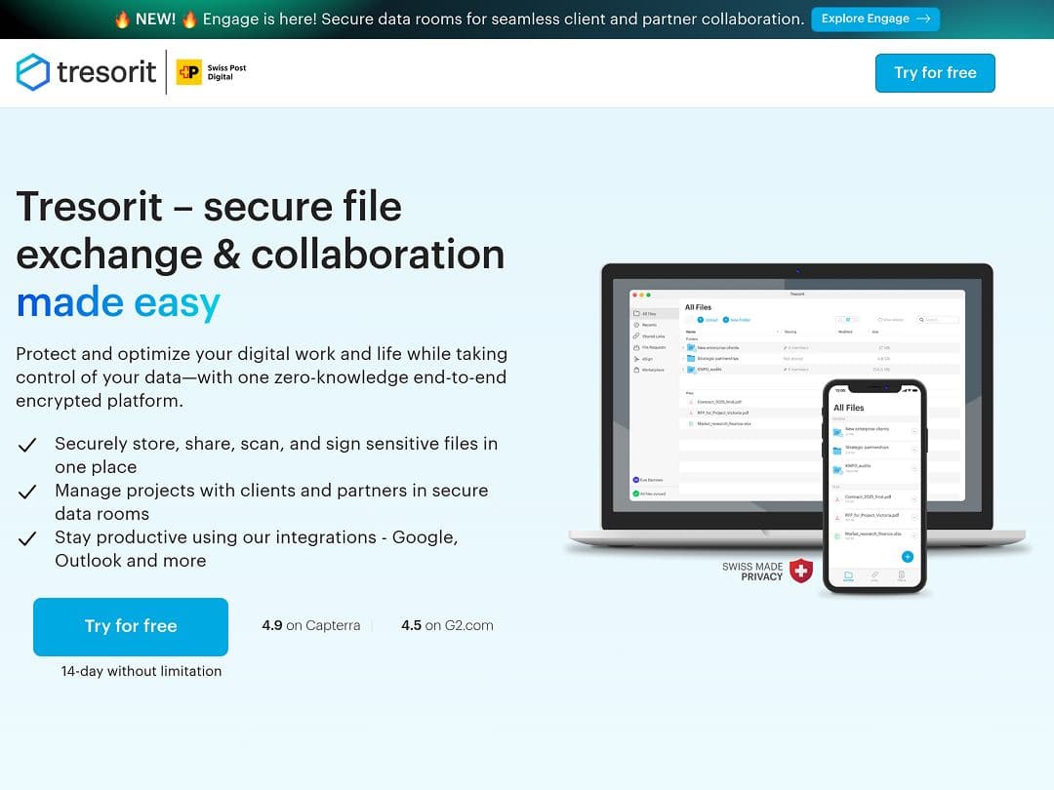Click 'Securely store, share, scan' bullet text
Viewport: 1054px width, 790px height.
tap(276, 454)
